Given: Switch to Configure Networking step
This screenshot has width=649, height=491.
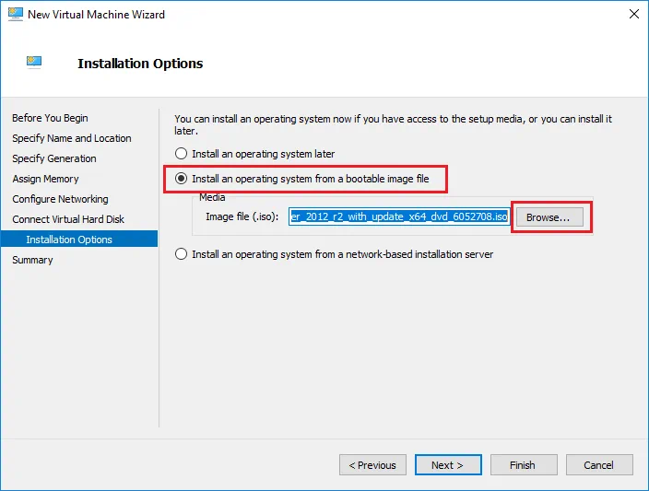Looking at the screenshot, I should click(x=60, y=199).
